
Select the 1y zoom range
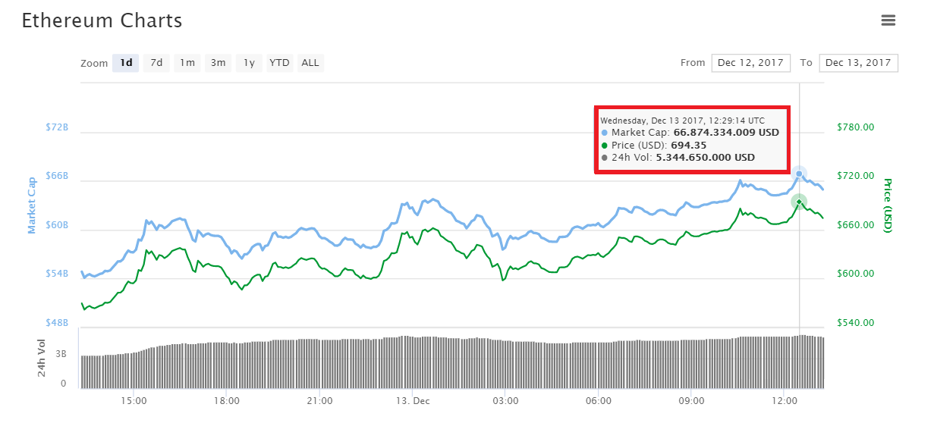click(x=249, y=63)
